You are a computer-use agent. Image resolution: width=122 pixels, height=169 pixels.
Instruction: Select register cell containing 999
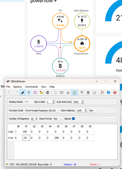pos(58,138)
